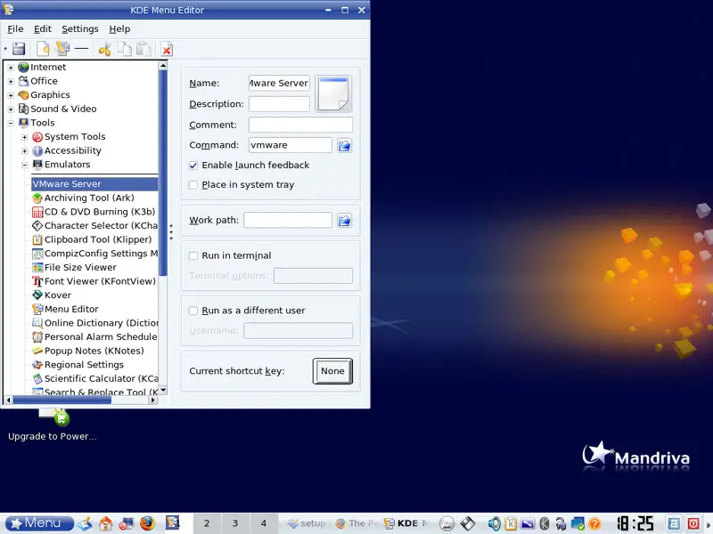Click the red logout button in panel

coord(693,523)
